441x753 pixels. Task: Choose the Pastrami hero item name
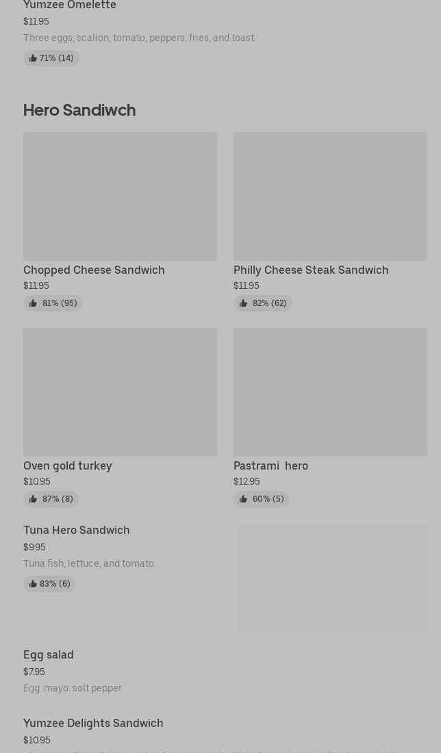pyautogui.click(x=270, y=465)
